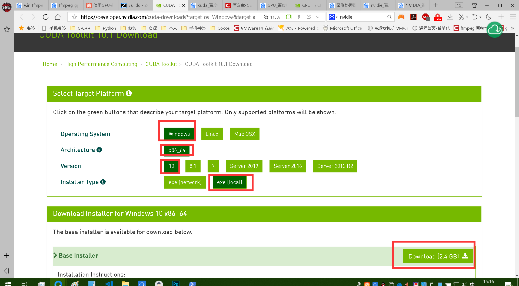Screen dimensions: 519x286
Task: Click the Architecture info icon
Action: pyautogui.click(x=99, y=150)
